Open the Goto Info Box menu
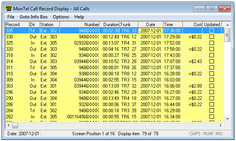 pos(34,17)
